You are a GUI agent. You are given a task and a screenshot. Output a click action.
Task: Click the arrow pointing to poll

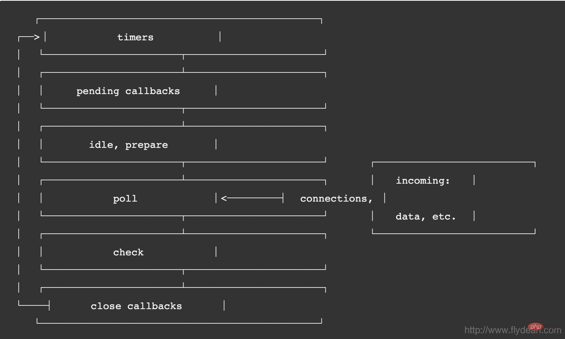[252, 198]
